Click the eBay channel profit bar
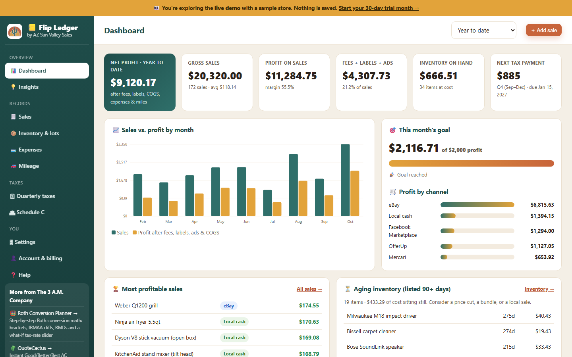This screenshot has width=572, height=357. pos(477,205)
